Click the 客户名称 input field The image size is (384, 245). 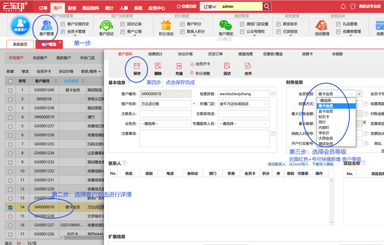pos(165,104)
